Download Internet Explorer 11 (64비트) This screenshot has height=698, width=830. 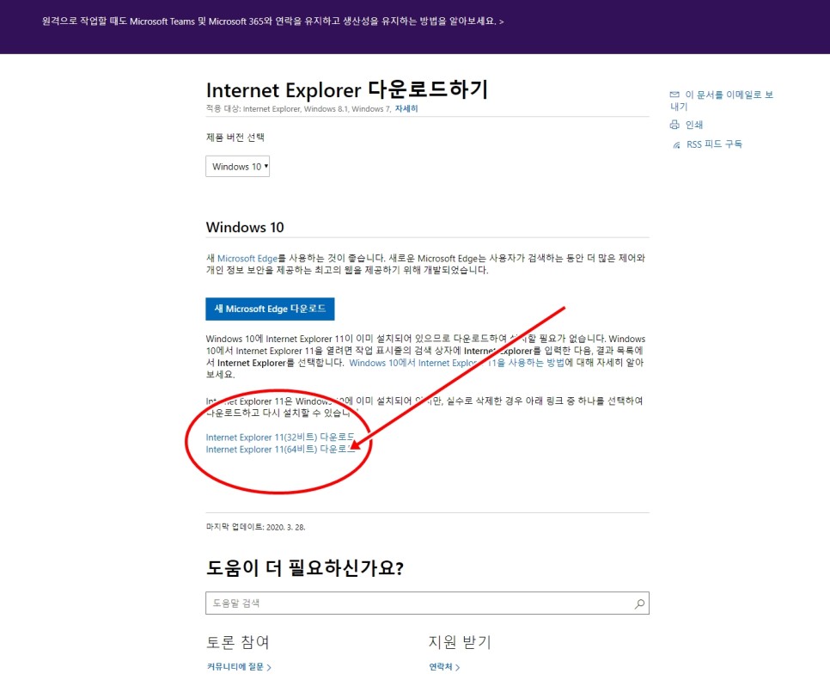click(x=280, y=449)
